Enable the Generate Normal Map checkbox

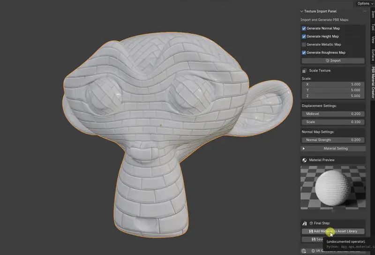tap(304, 29)
